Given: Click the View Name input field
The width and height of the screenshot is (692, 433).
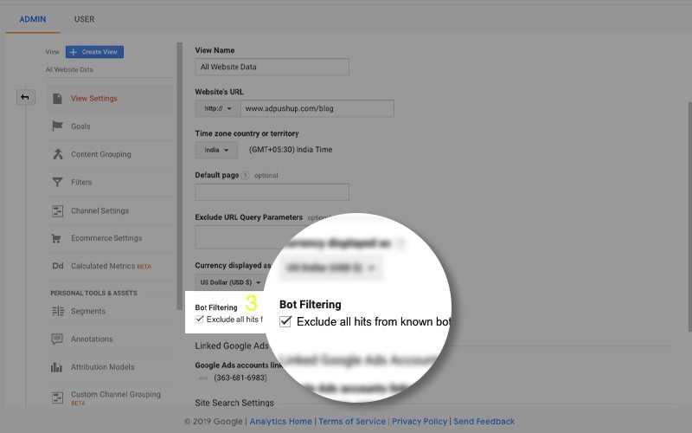Looking at the screenshot, I should click(x=272, y=67).
